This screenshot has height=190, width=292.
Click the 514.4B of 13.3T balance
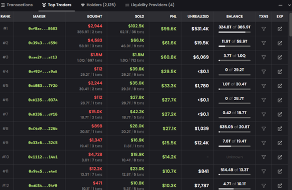(234, 170)
